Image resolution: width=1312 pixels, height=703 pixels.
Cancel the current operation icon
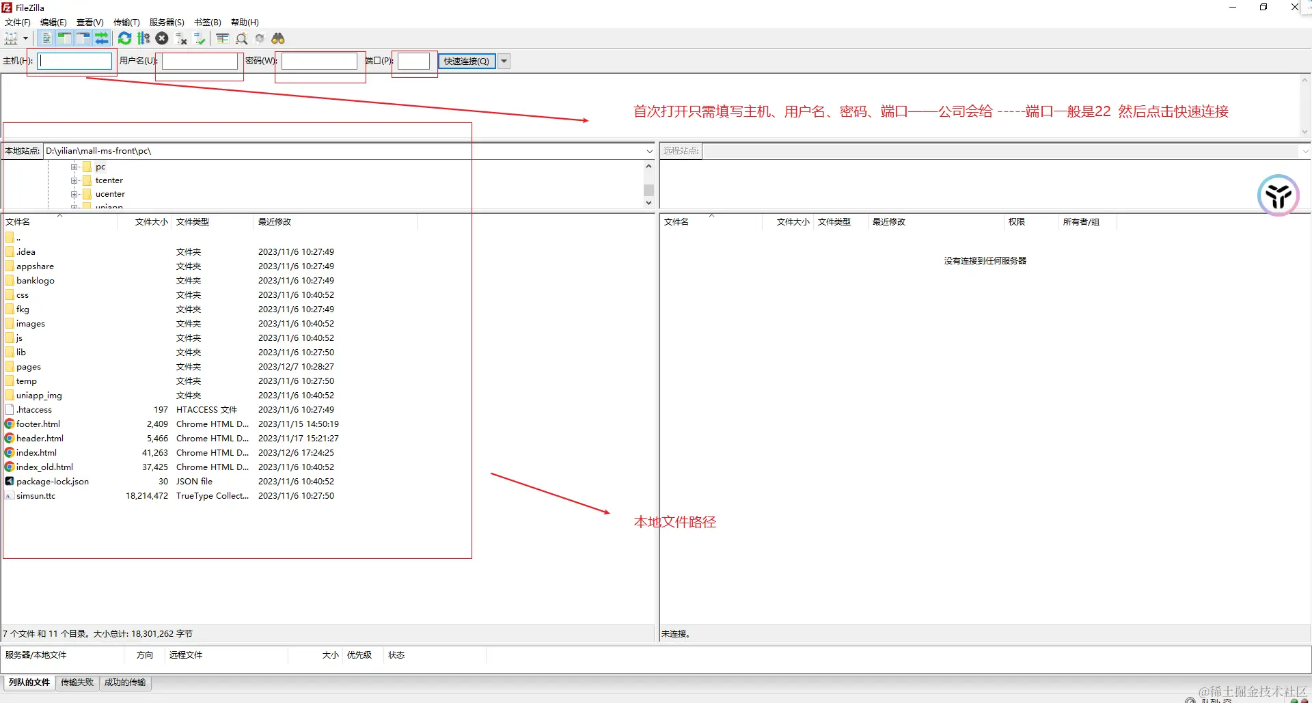click(x=162, y=38)
